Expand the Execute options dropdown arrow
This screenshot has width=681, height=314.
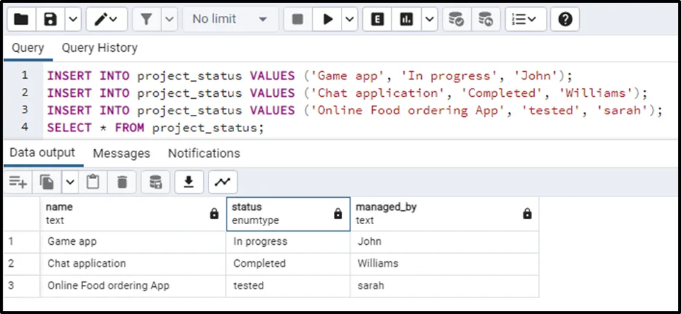[348, 19]
